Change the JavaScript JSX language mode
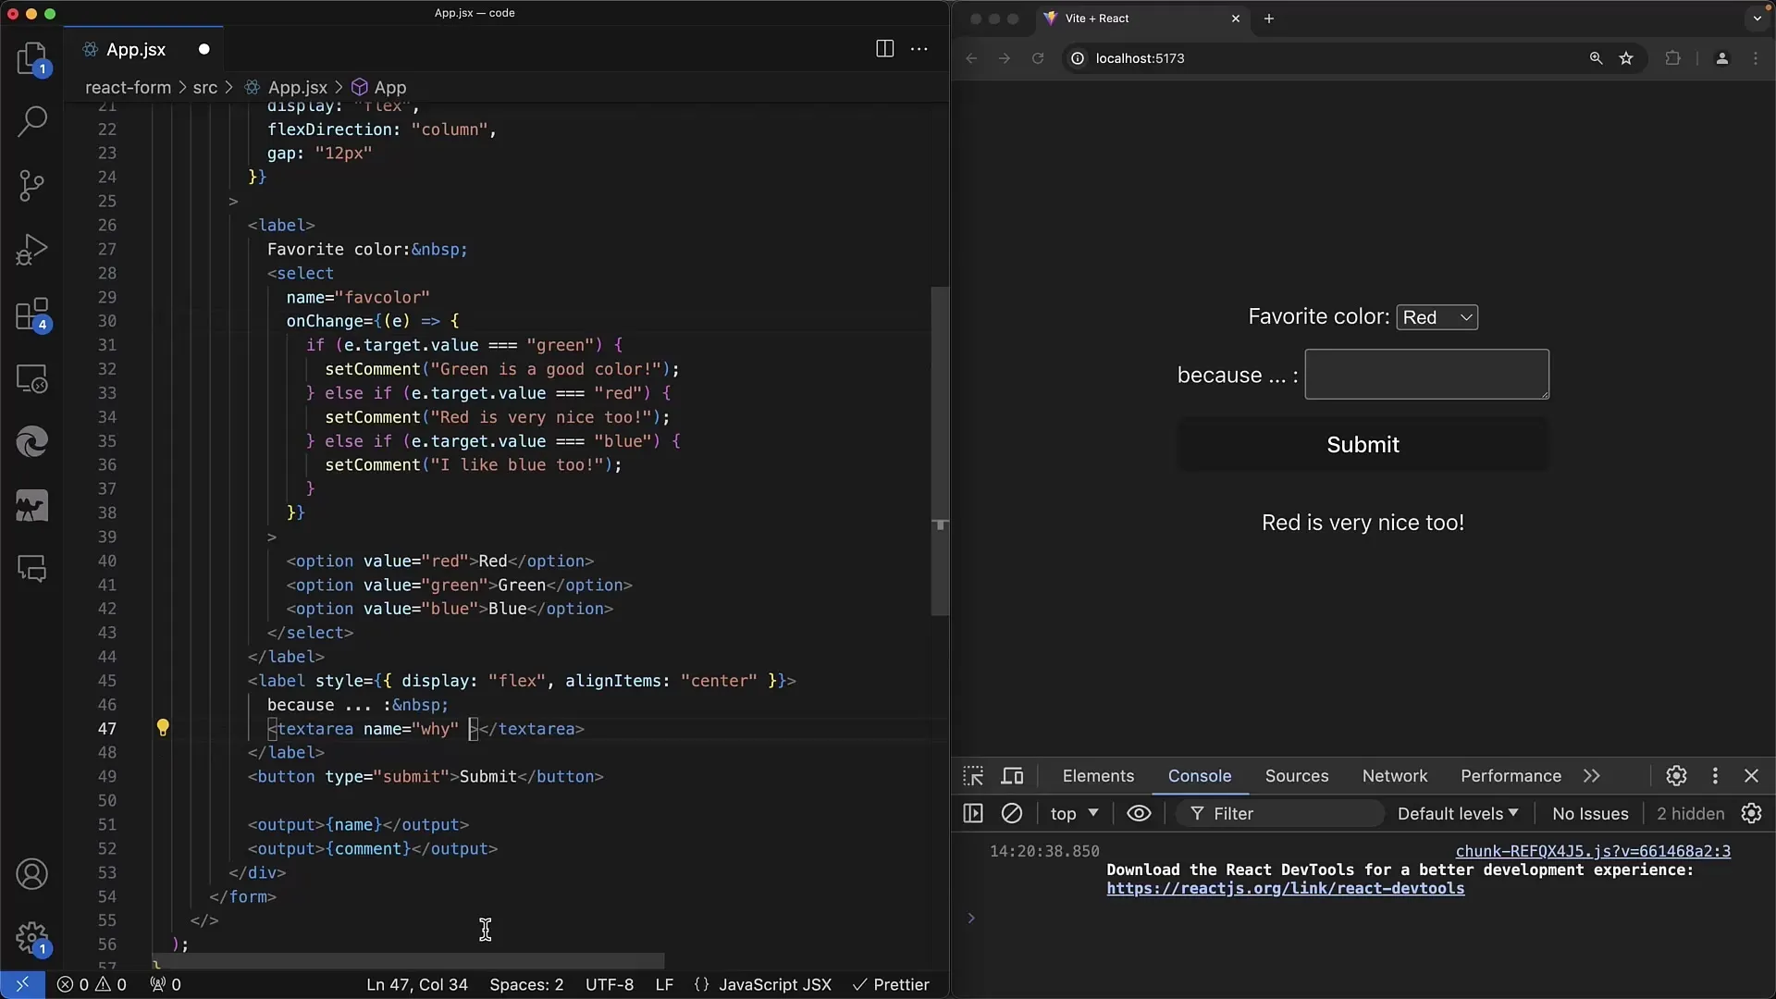The height and width of the screenshot is (999, 1776). point(774,984)
